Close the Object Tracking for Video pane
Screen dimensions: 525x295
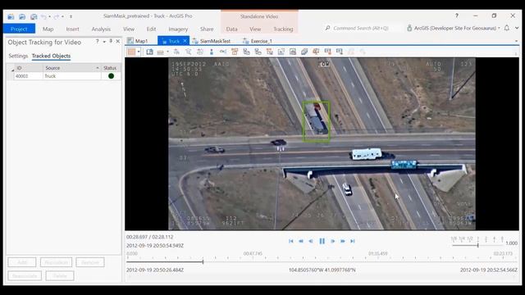118,42
